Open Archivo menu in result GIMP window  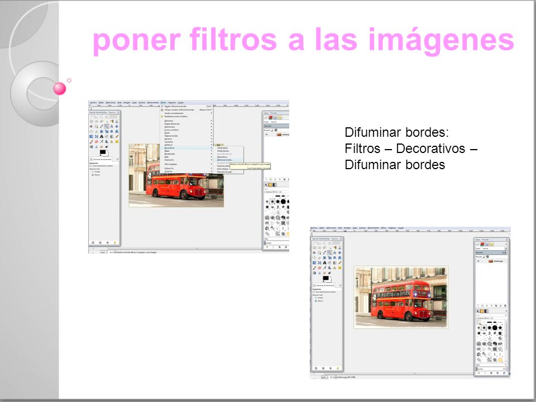[x=314, y=228]
